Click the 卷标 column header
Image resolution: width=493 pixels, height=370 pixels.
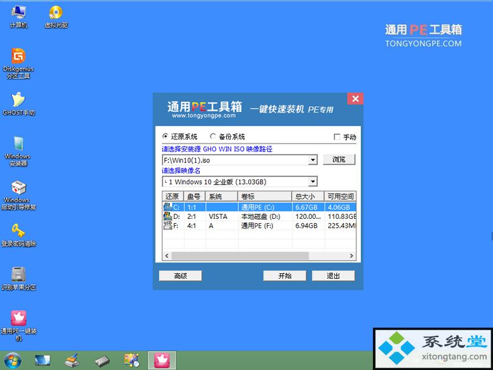tap(265, 196)
